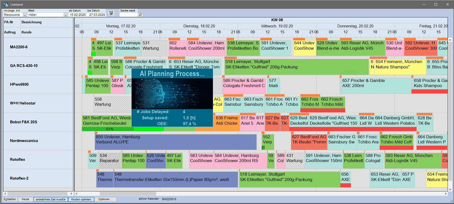Select job 644 Unilever CoolShow yellow bar

click(304, 48)
